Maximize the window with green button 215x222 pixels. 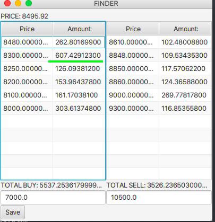[x=29, y=3]
